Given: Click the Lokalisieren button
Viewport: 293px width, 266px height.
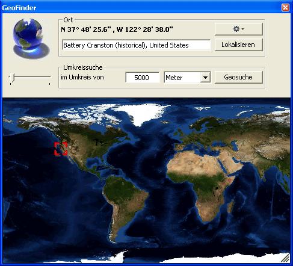Looking at the screenshot, I should click(238, 45).
